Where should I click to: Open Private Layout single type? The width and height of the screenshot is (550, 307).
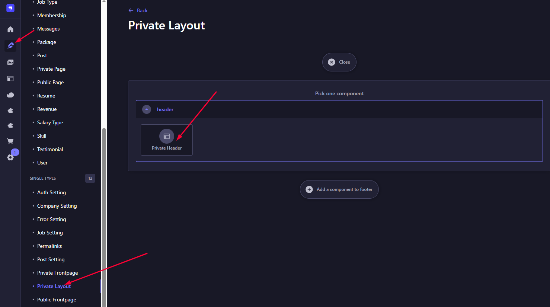(54, 286)
